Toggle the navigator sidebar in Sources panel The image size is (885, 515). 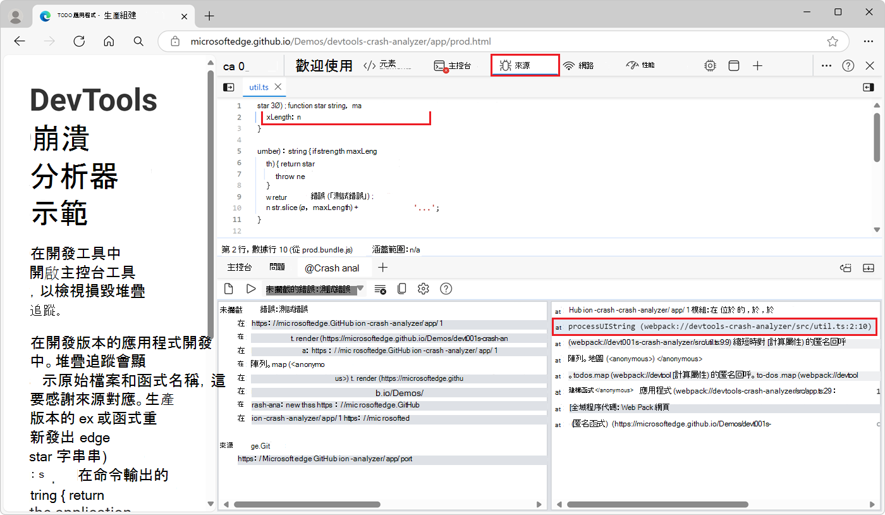[228, 87]
